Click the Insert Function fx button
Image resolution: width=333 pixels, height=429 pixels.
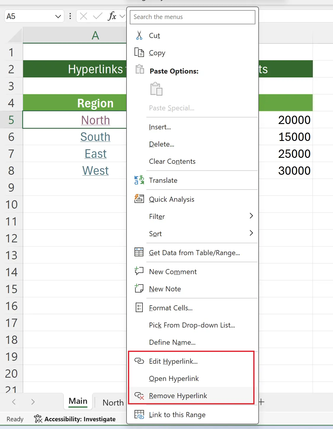pos(112,16)
